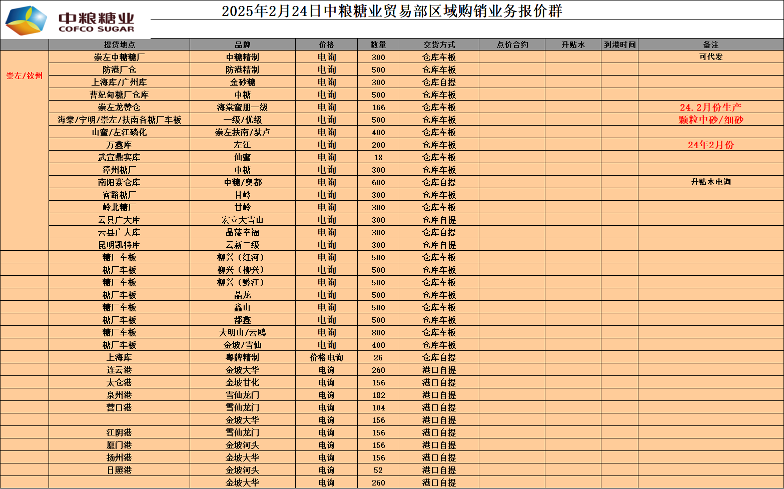Click the 备注 column header
The height and width of the screenshot is (489, 784).
710,45
